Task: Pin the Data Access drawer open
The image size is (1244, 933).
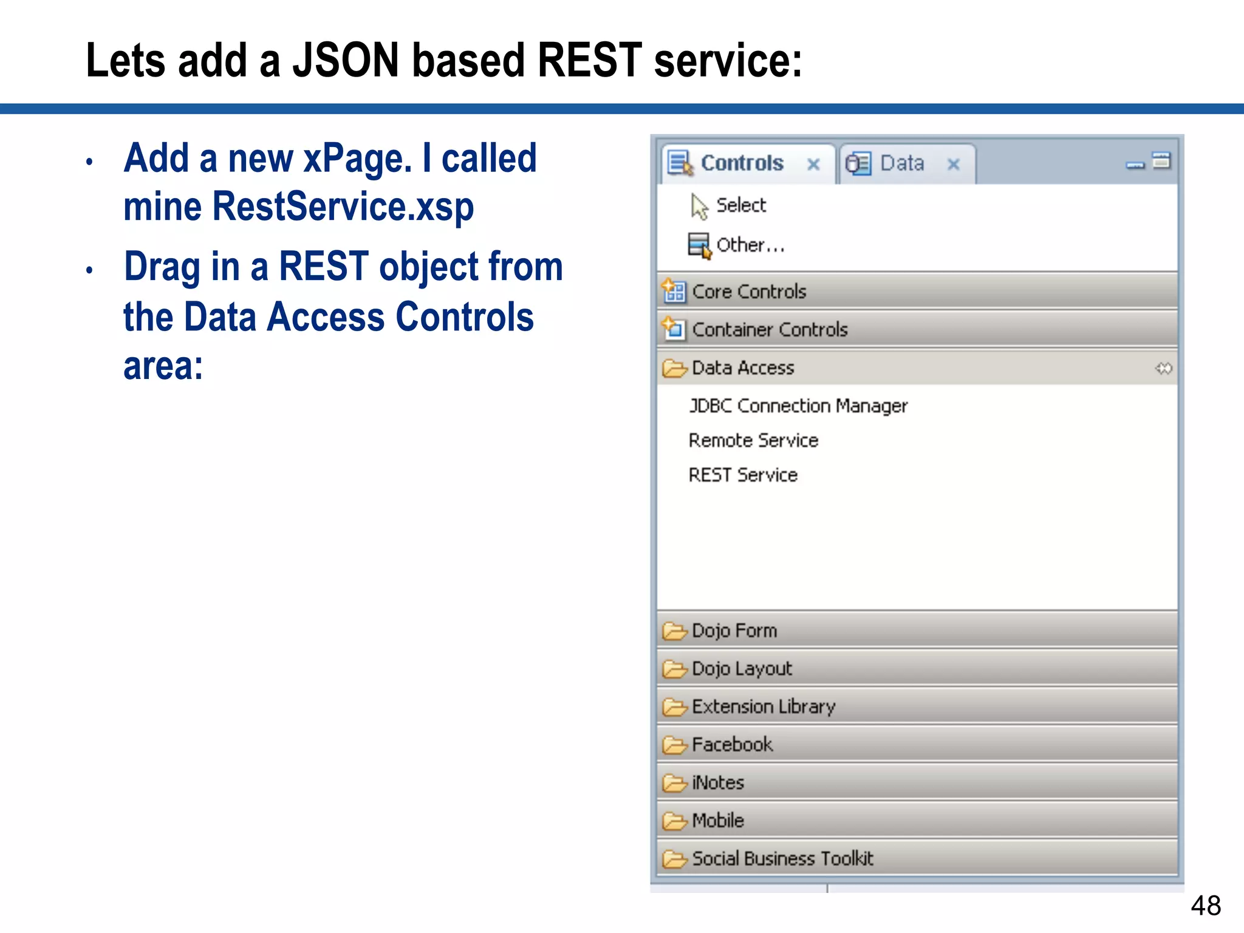Action: [1164, 369]
